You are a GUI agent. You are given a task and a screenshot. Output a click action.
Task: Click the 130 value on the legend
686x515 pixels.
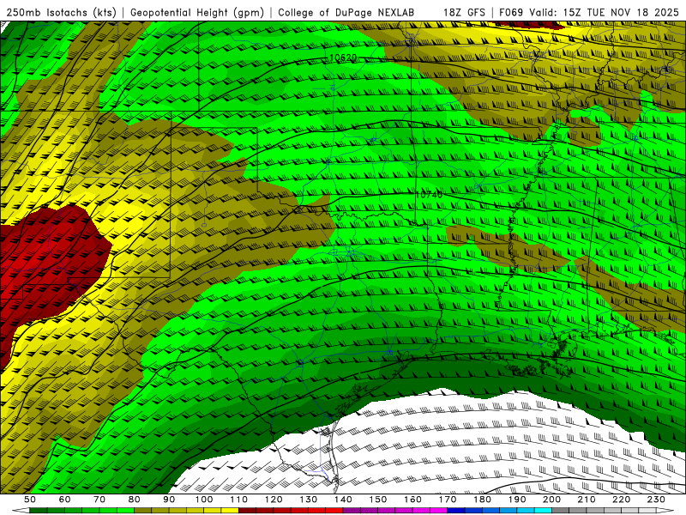tap(308, 500)
